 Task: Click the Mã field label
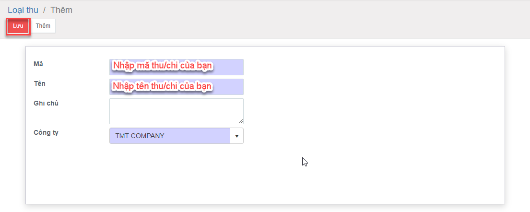pos(38,64)
